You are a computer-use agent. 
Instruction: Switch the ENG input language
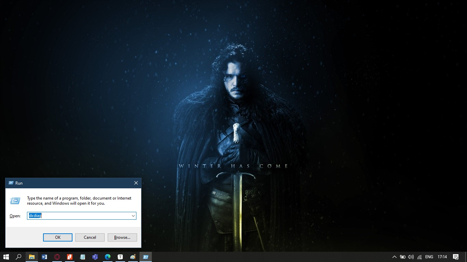429,257
